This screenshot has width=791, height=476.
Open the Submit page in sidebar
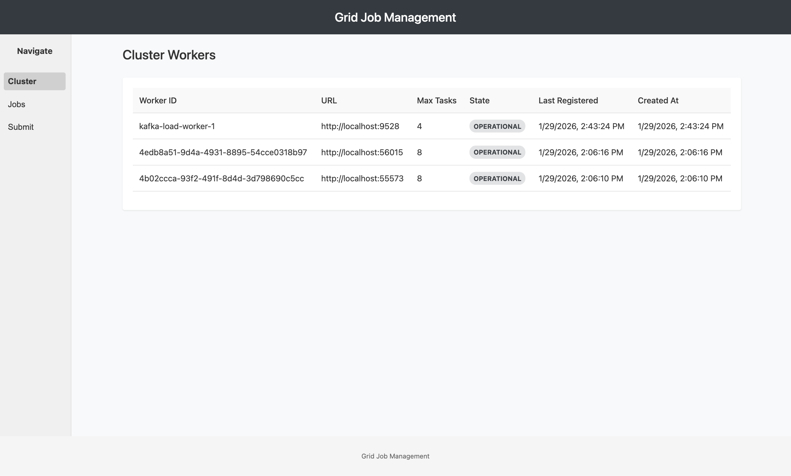(x=21, y=127)
